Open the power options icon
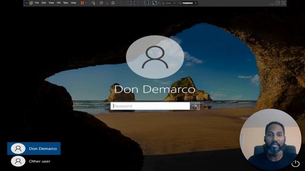The image size is (305, 171). pyautogui.click(x=295, y=163)
